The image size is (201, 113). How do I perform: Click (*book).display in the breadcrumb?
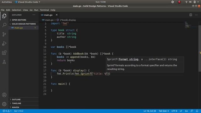pyautogui.click(x=68, y=20)
